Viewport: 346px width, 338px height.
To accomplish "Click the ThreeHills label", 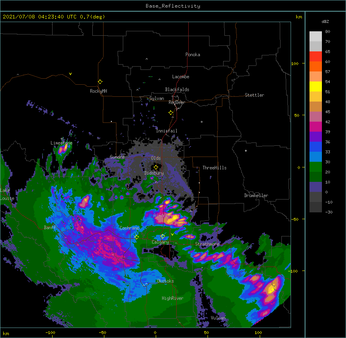I will click(214, 168).
